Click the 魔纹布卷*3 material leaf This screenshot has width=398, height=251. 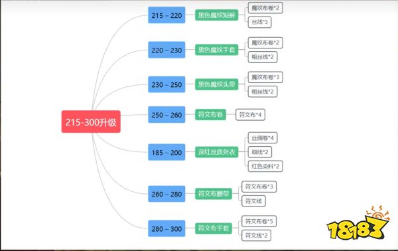click(265, 77)
